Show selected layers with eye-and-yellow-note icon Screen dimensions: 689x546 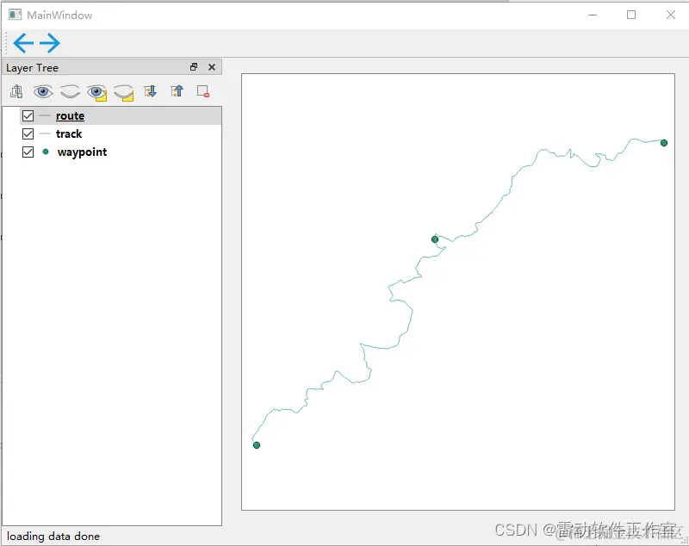click(96, 92)
